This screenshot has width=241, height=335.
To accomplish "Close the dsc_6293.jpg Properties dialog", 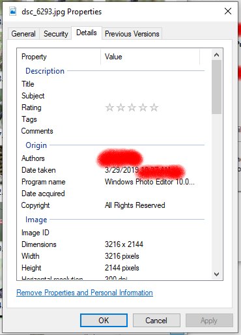I will point(228,11).
